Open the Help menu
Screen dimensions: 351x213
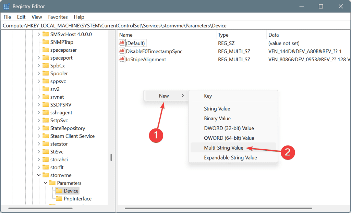[79, 17]
